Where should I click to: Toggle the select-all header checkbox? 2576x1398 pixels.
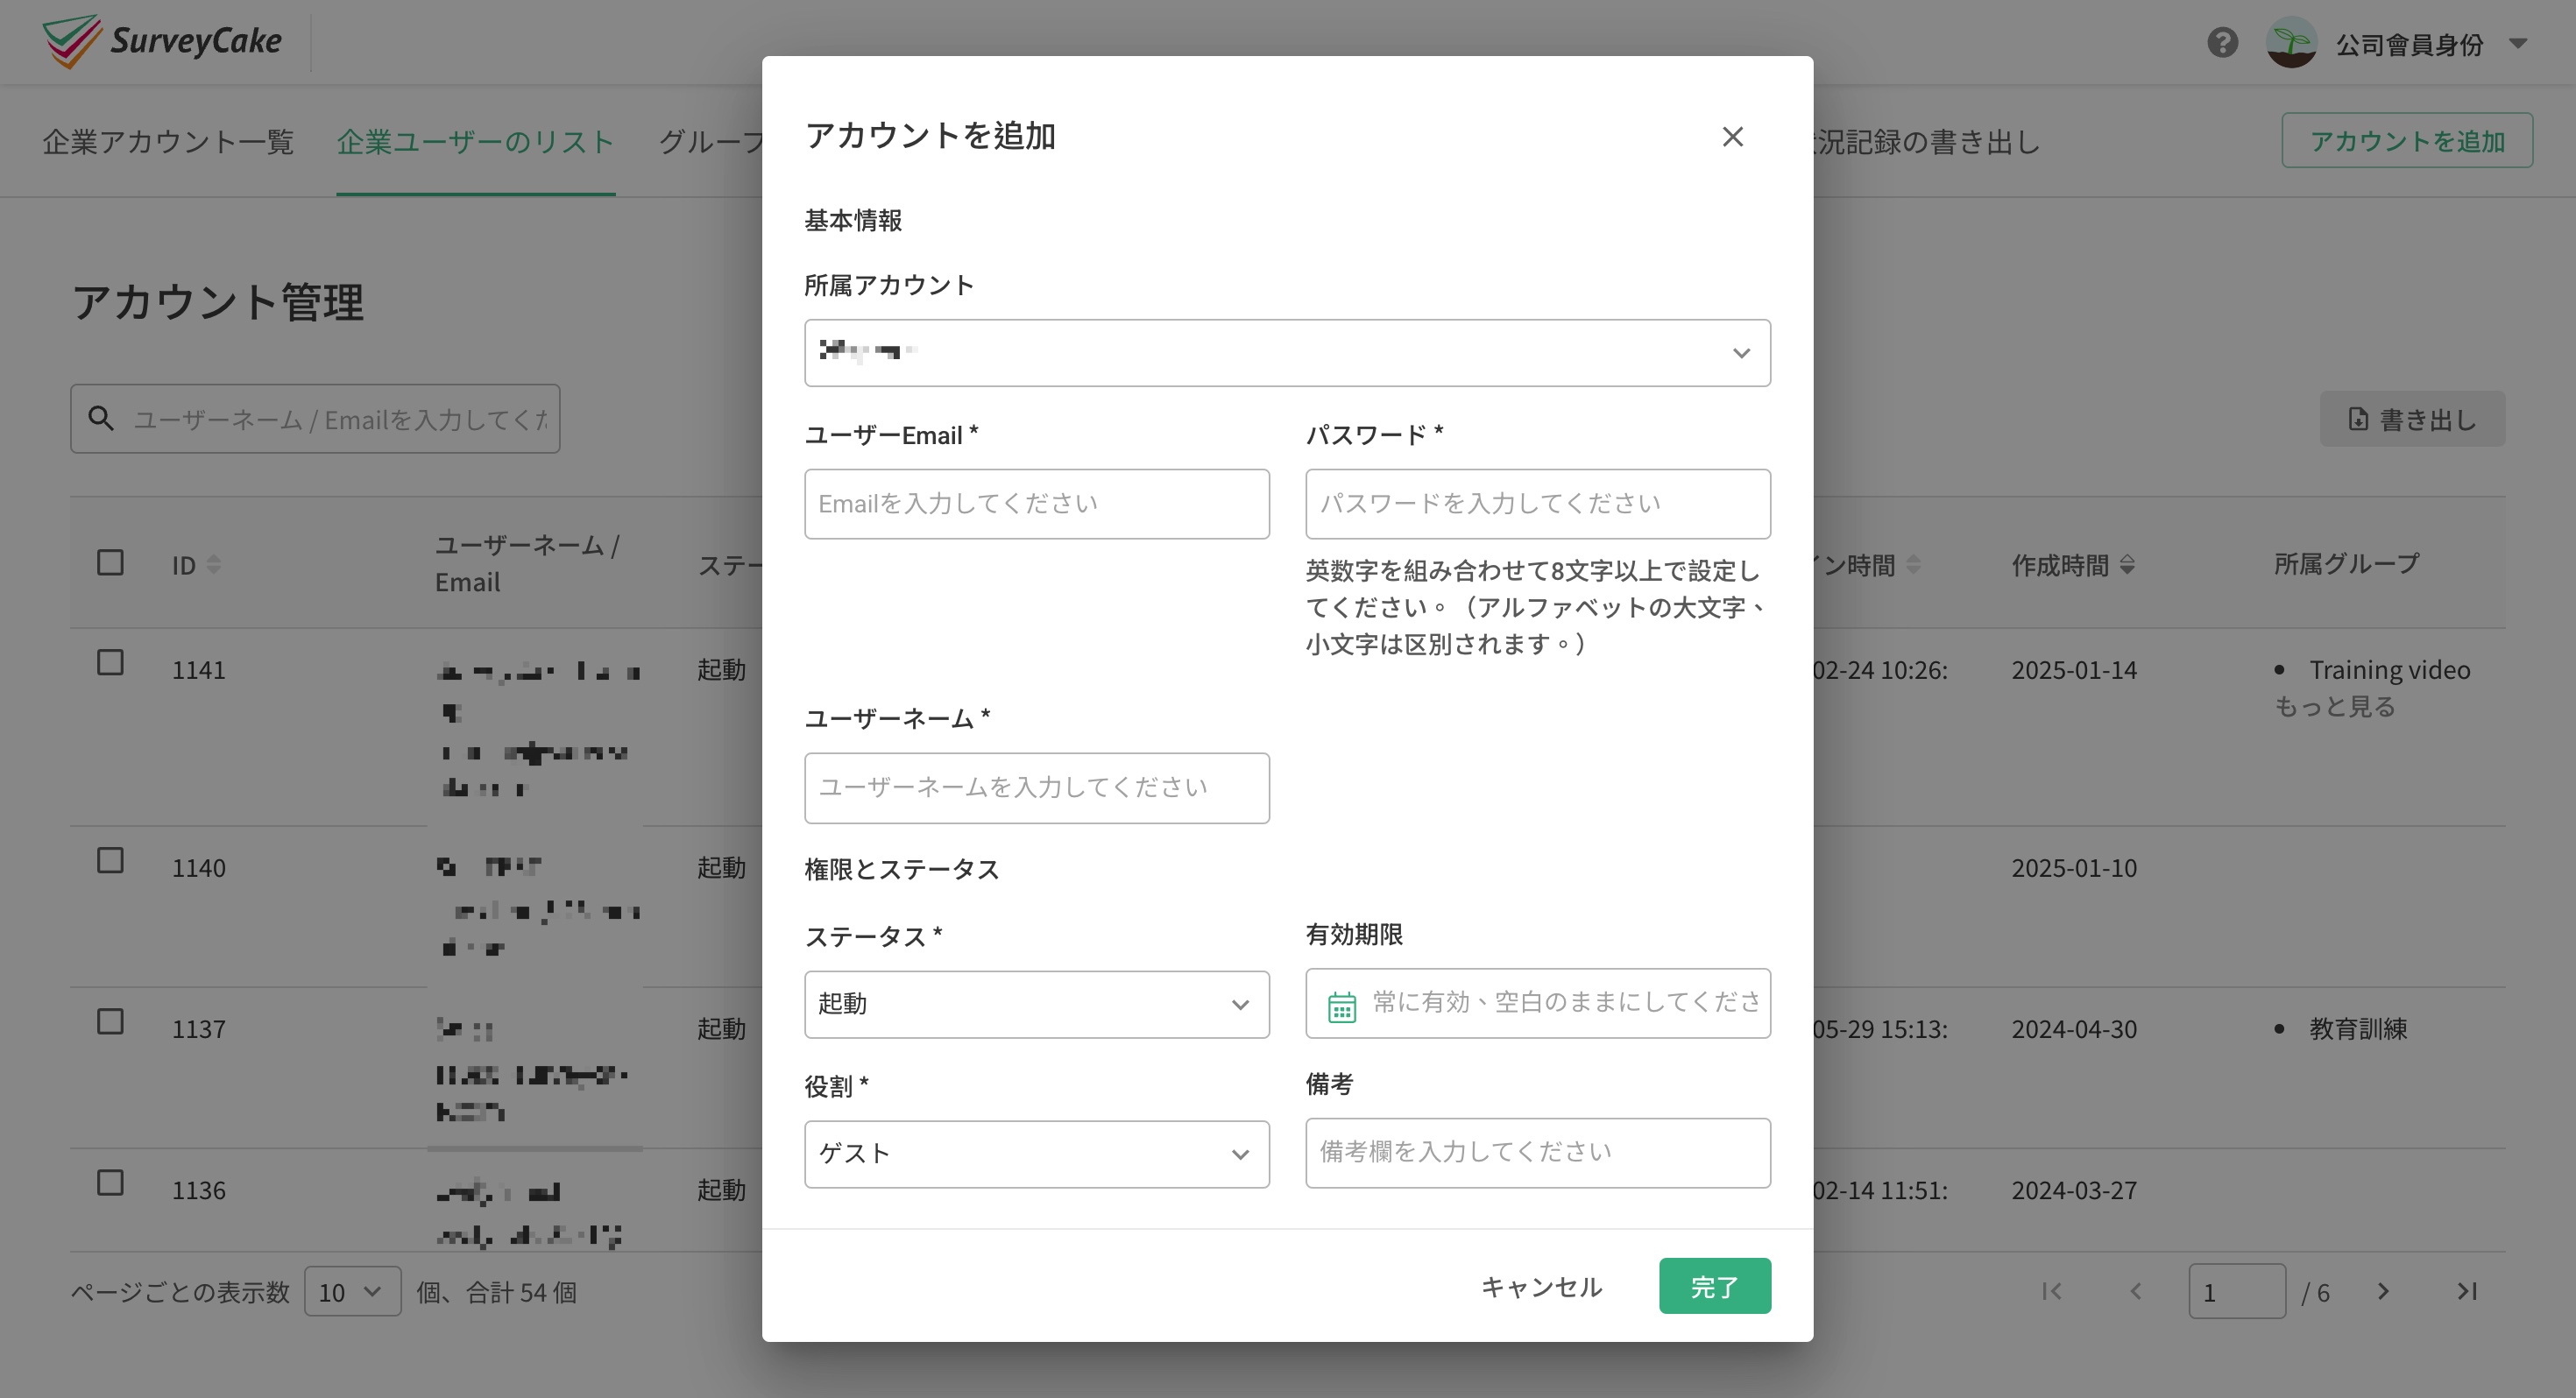click(x=110, y=563)
